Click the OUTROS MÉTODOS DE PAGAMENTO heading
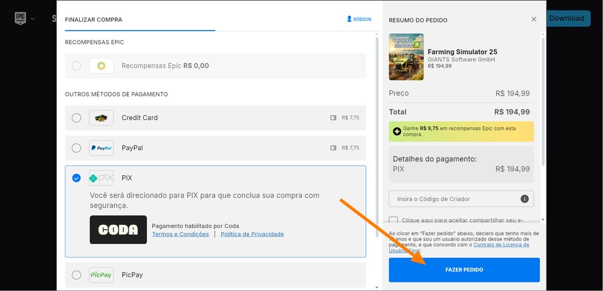Image resolution: width=603 pixels, height=291 pixels. pyautogui.click(x=116, y=94)
